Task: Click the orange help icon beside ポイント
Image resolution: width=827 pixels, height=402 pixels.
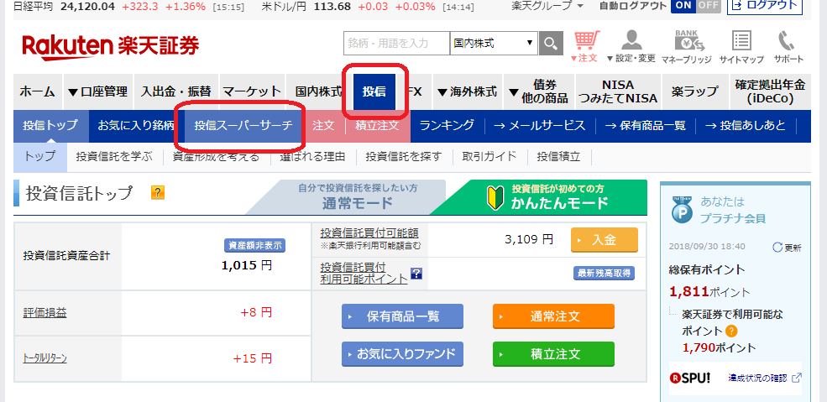Action: click(731, 332)
